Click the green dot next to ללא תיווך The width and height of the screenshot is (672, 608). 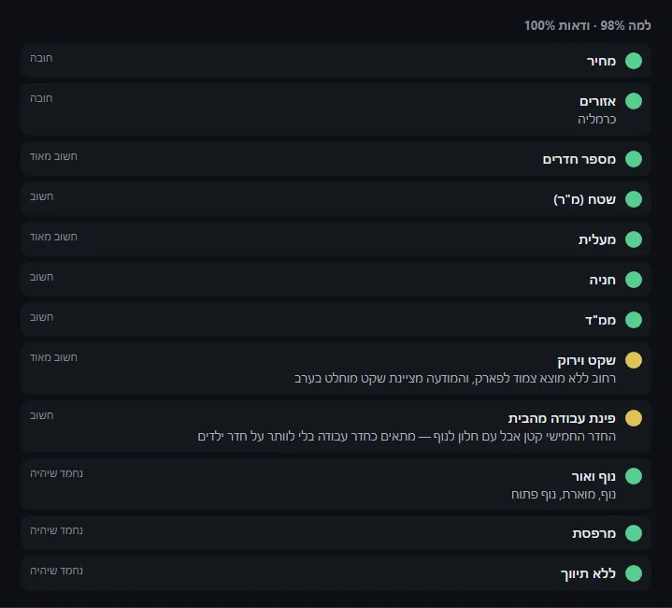coord(634,573)
